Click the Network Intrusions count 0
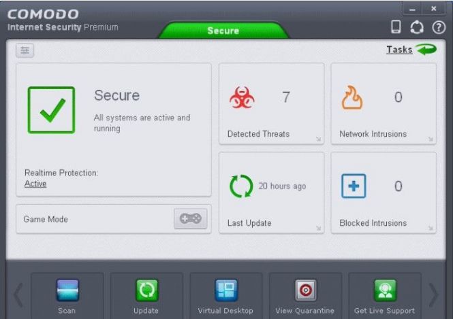 click(x=398, y=97)
